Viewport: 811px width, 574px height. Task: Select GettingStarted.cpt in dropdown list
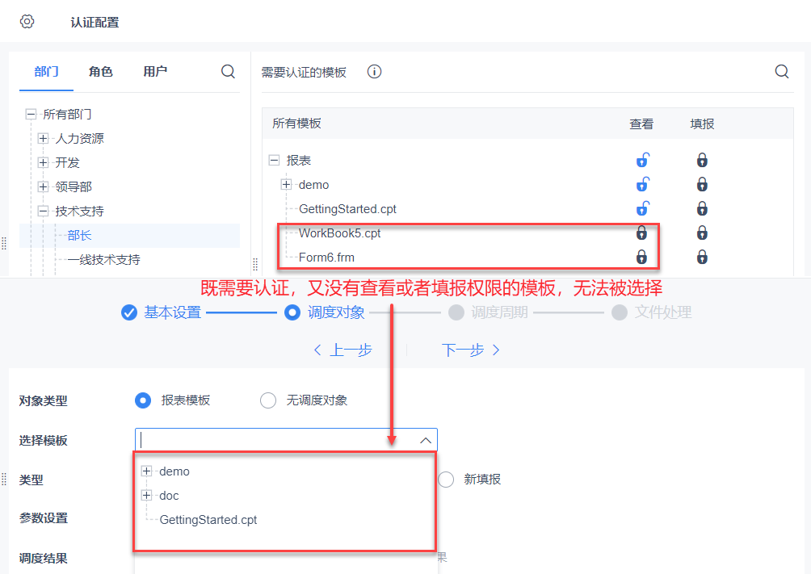tap(208, 520)
